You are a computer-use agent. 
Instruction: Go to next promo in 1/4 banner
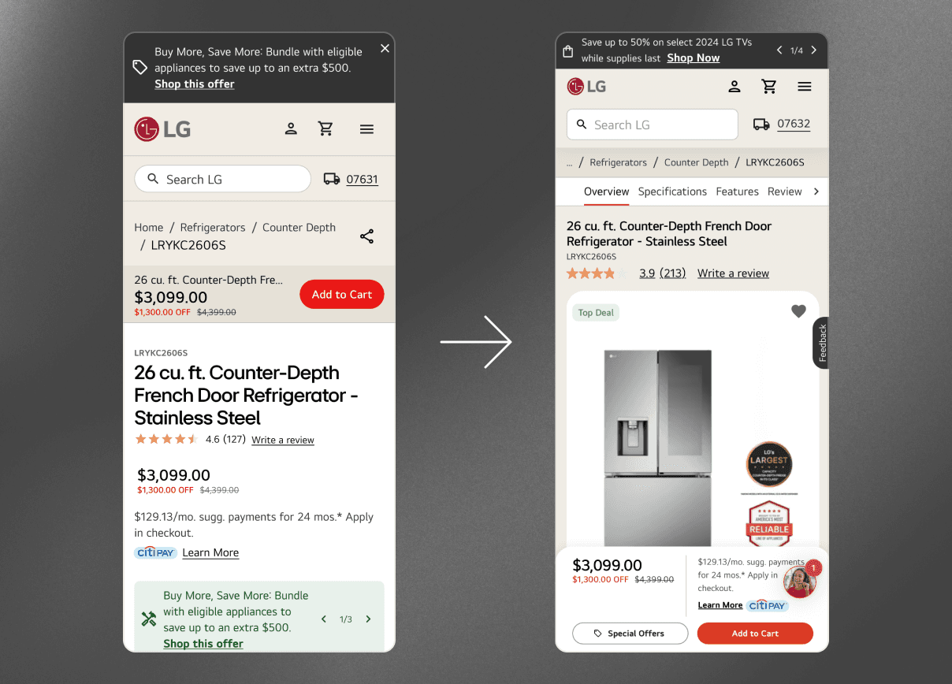pos(814,50)
